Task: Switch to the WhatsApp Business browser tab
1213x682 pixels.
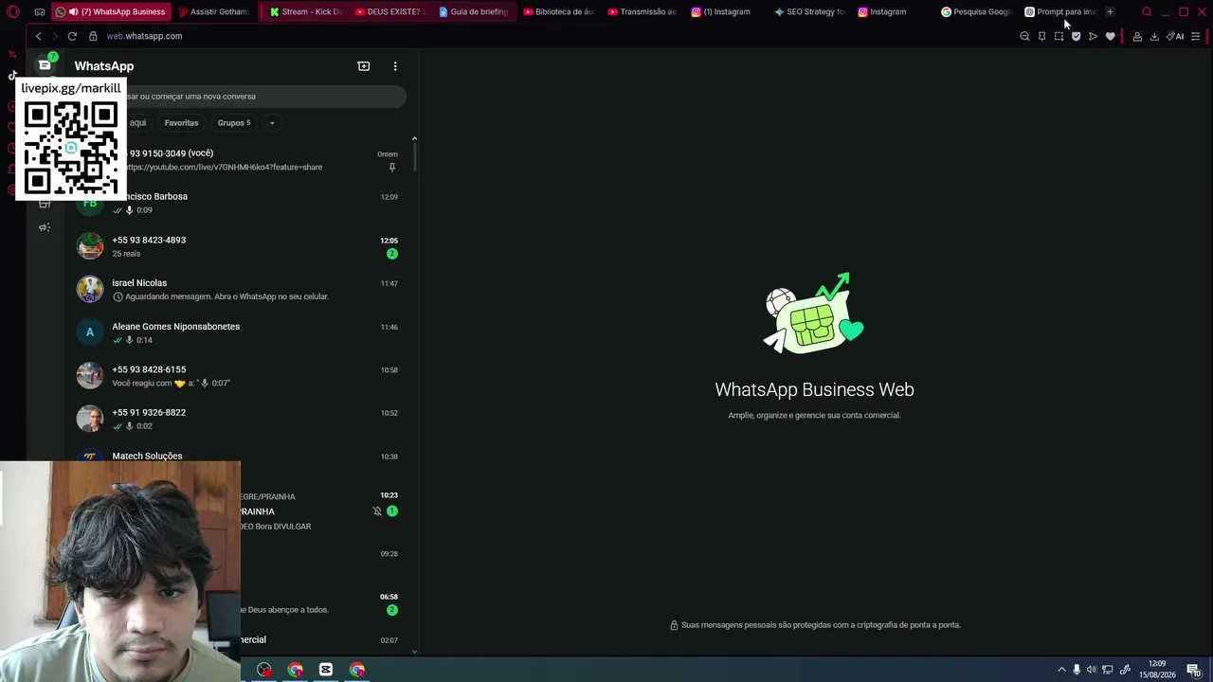Action: (x=110, y=12)
